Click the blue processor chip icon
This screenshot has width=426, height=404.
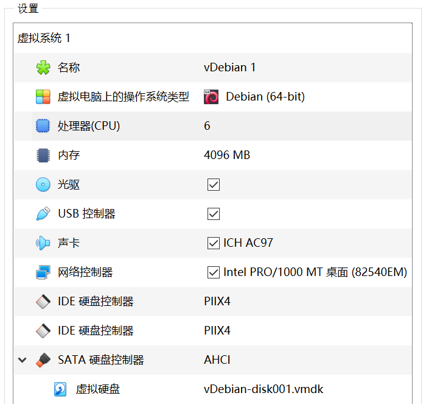(43, 126)
